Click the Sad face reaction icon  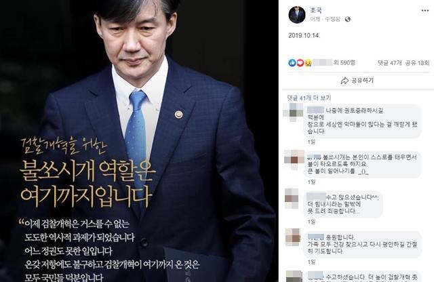[x=308, y=63]
